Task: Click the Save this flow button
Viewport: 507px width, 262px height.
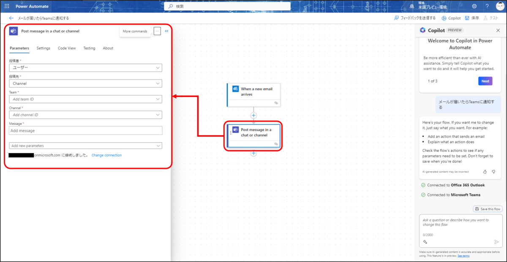Action: tap(488, 209)
